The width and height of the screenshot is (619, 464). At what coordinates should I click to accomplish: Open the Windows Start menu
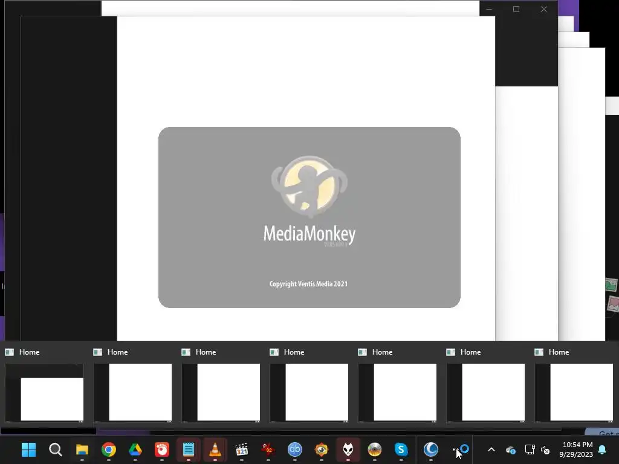click(x=28, y=449)
